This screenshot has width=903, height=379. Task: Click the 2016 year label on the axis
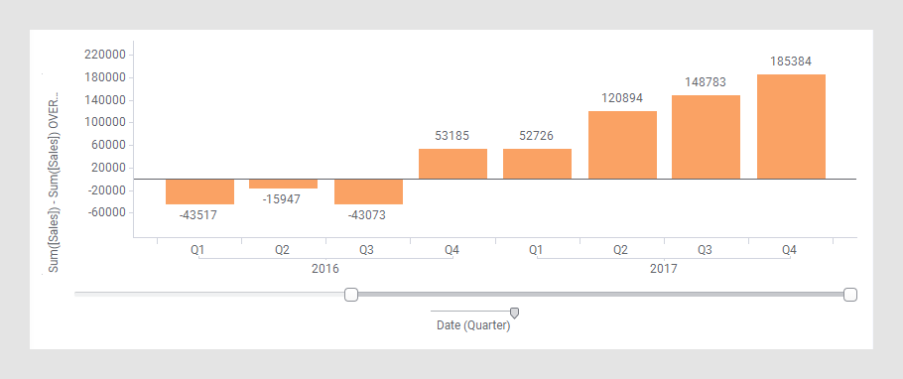(x=325, y=269)
